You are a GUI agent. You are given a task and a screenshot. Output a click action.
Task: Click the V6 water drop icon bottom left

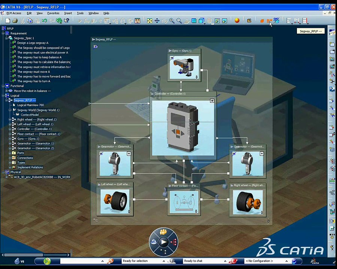pos(17,261)
